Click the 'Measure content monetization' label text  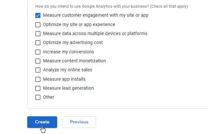74,61
